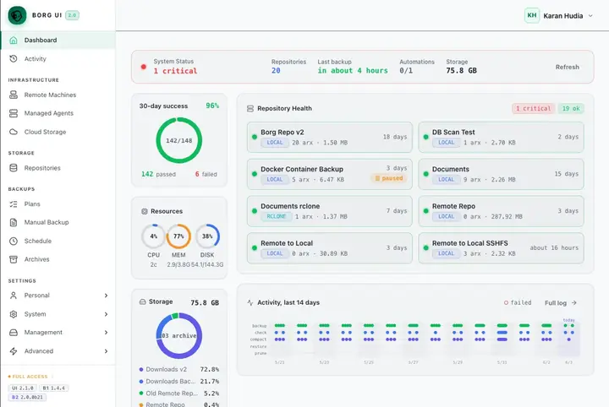Open Activity in the sidebar
The height and width of the screenshot is (407, 609).
pyautogui.click(x=58, y=59)
